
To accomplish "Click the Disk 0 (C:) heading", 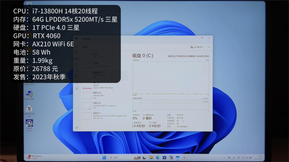I will 143,55.
